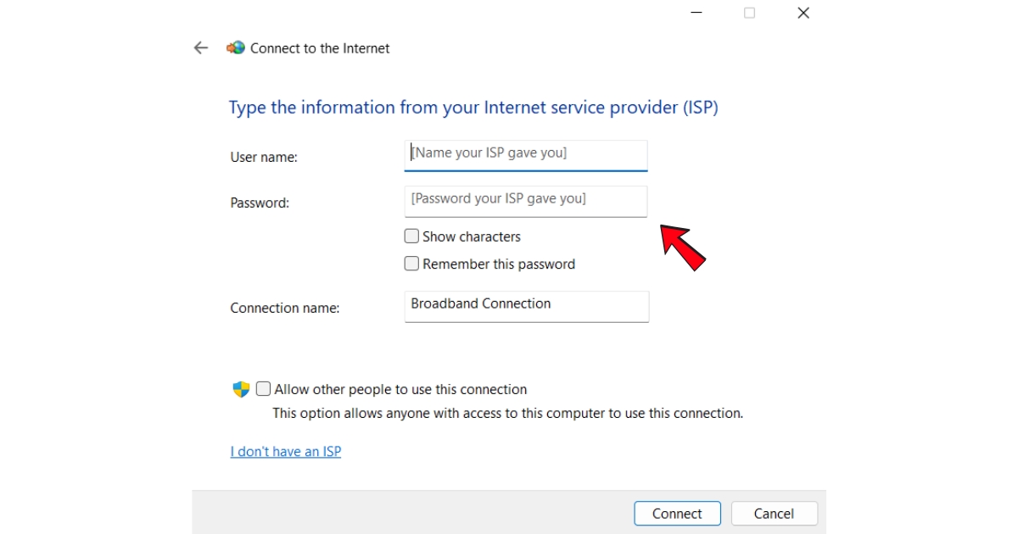Go back using the back arrow
Image resolution: width=1018 pixels, height=534 pixels.
point(201,48)
